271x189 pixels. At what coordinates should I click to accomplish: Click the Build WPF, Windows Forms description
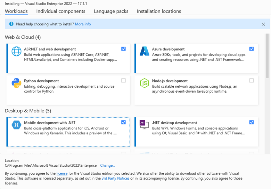point(198,131)
